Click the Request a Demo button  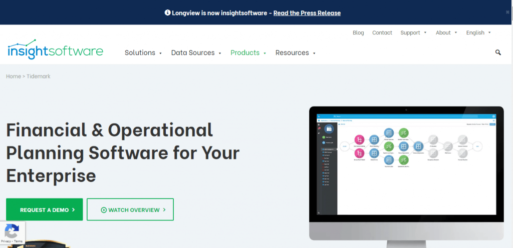(x=45, y=209)
